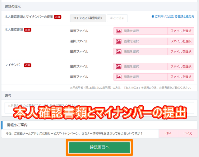Screen dimensions: 199x157
Task: Click ファイルを選択 for second 本人確認書類 file
Action: [x=181, y=41]
